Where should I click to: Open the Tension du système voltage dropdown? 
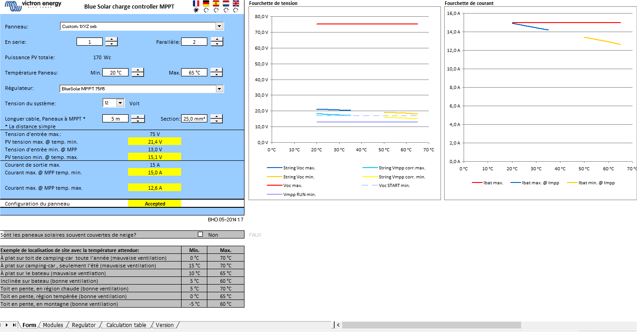pos(120,103)
